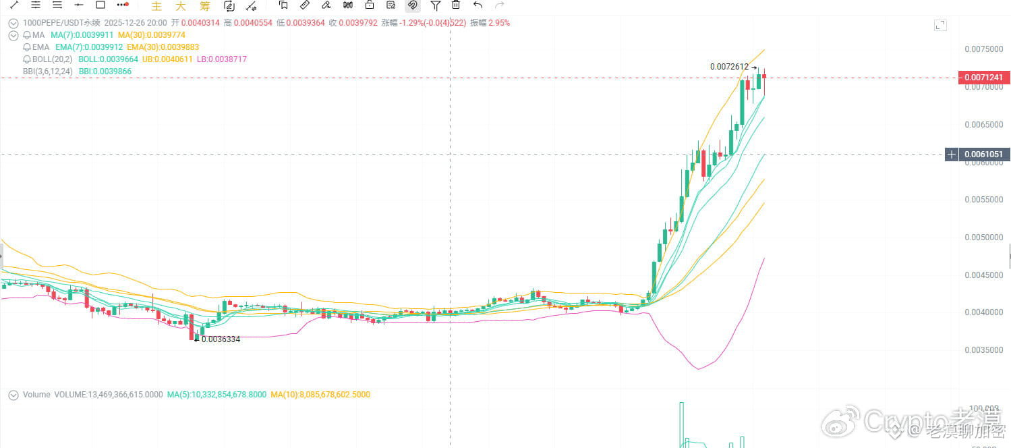Image resolution: width=1011 pixels, height=448 pixels.
Task: Click the Volume indicator label
Action: (x=36, y=395)
